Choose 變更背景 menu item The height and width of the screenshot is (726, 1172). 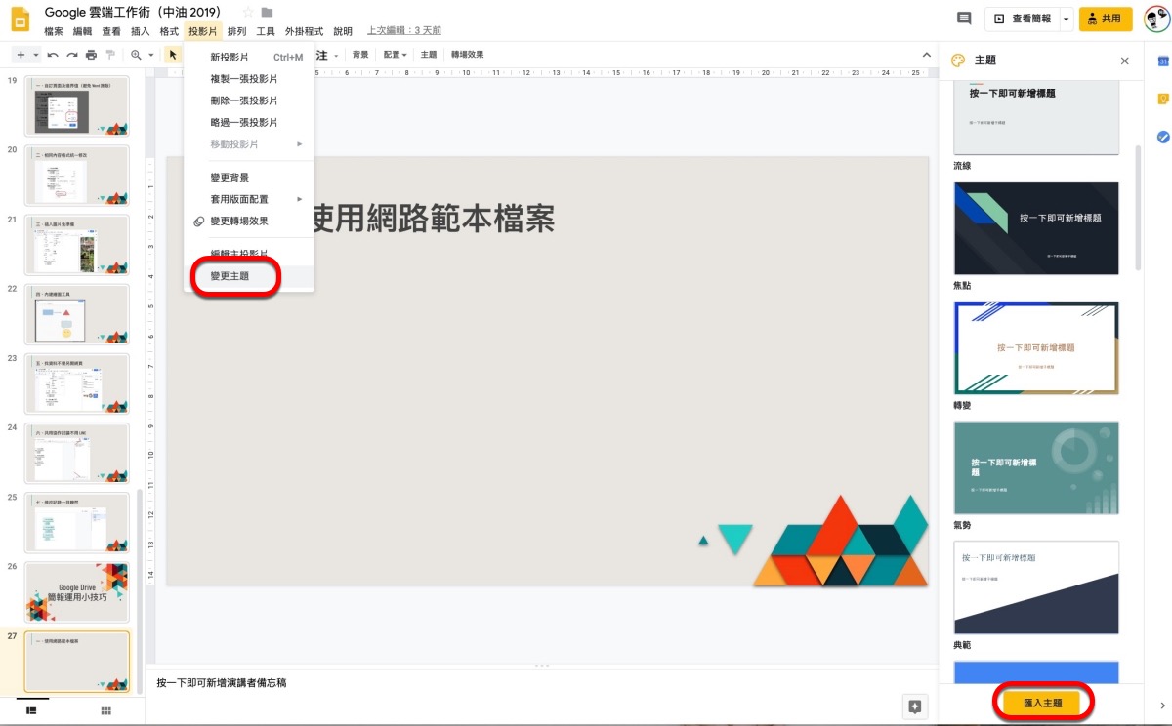click(x=249, y=178)
